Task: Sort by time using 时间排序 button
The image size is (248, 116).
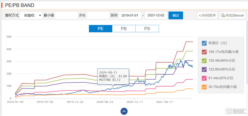Action: [207, 16]
